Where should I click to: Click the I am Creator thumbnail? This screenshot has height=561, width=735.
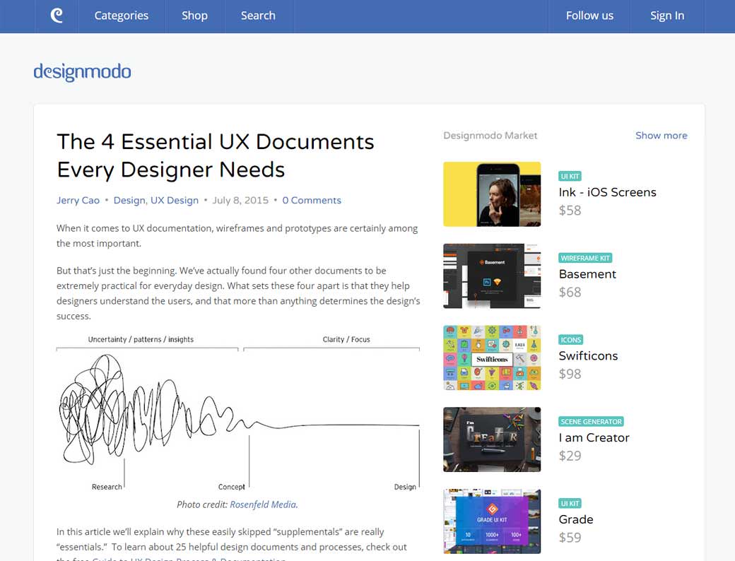pos(492,439)
